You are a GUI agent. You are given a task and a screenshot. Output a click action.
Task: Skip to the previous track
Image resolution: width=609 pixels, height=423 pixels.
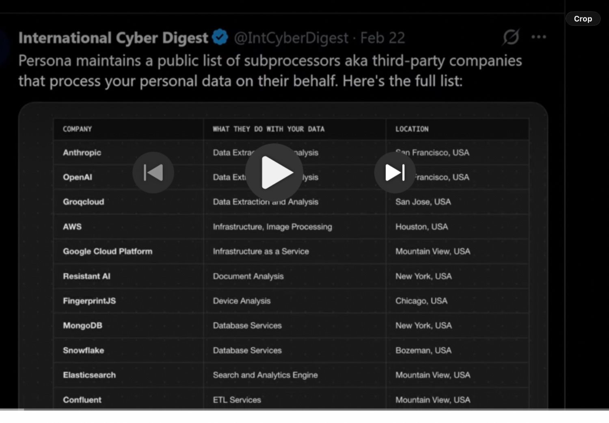click(153, 173)
